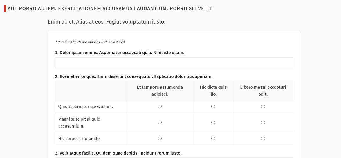The image size is (341, 158).
Task: Click the 'Hic corporis dolor illo' row label
Action: [79, 139]
